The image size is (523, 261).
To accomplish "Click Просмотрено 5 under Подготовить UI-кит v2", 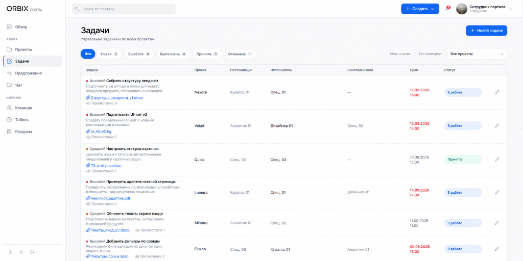I will point(102,137).
